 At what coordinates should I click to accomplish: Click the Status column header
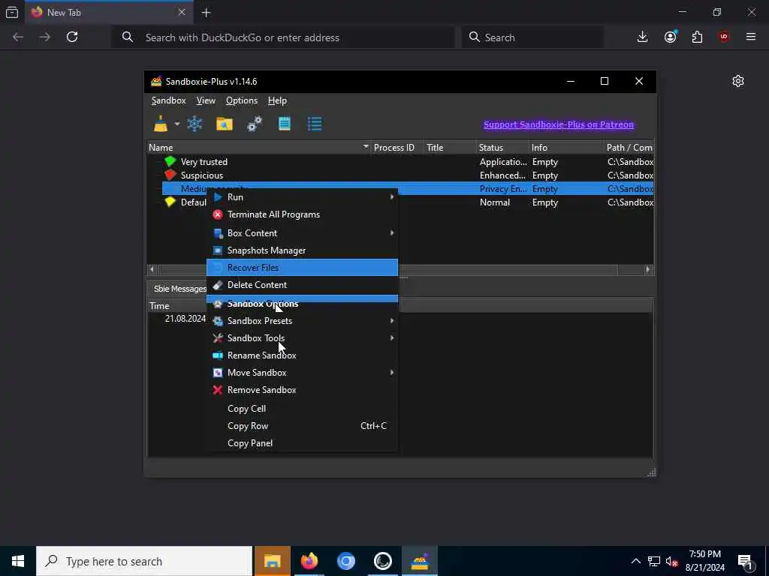click(x=502, y=148)
